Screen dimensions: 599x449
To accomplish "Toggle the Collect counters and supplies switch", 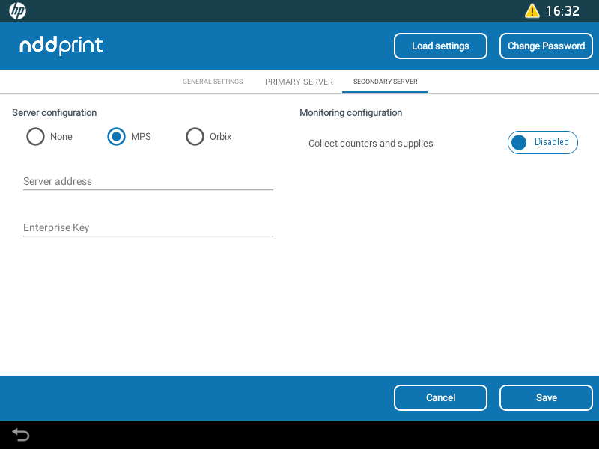I will click(x=542, y=142).
